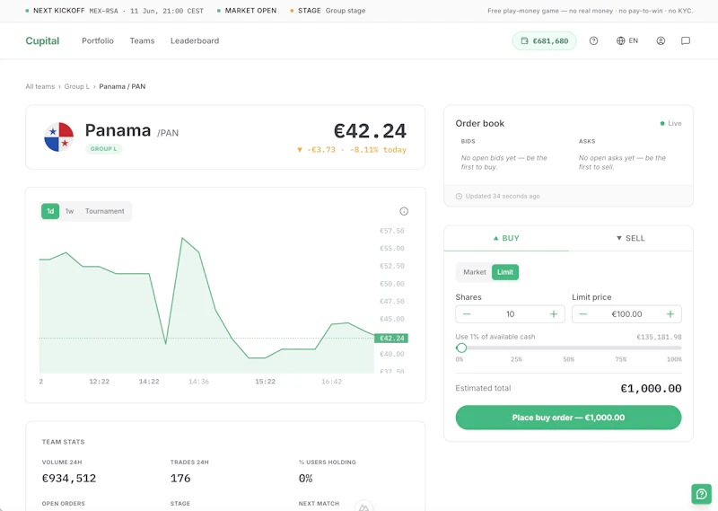
Task: Click the Shares quantity field showing 10
Action: [x=510, y=314]
